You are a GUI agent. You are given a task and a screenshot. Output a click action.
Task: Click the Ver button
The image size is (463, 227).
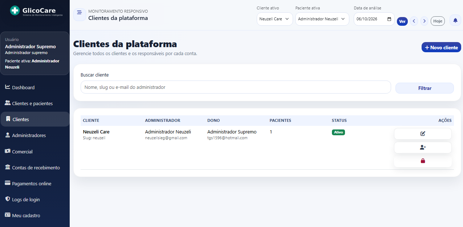coord(402,21)
